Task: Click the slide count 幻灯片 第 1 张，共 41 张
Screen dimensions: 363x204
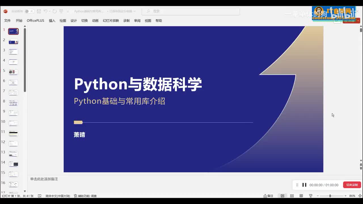Action: [x=18, y=196]
